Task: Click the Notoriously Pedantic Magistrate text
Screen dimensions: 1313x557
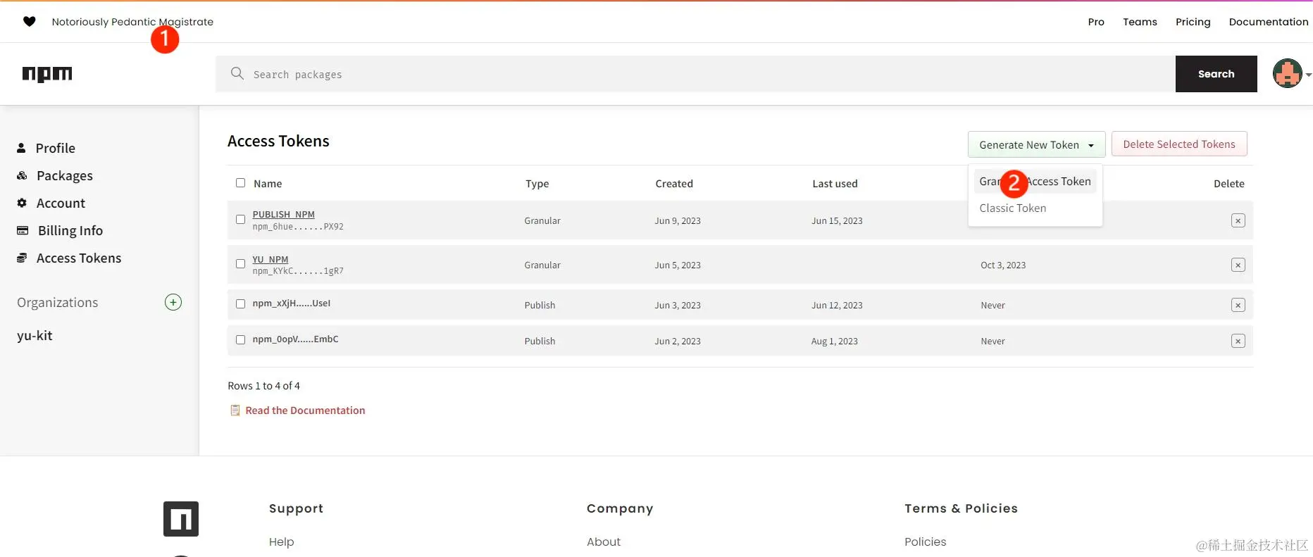Action: [x=132, y=22]
